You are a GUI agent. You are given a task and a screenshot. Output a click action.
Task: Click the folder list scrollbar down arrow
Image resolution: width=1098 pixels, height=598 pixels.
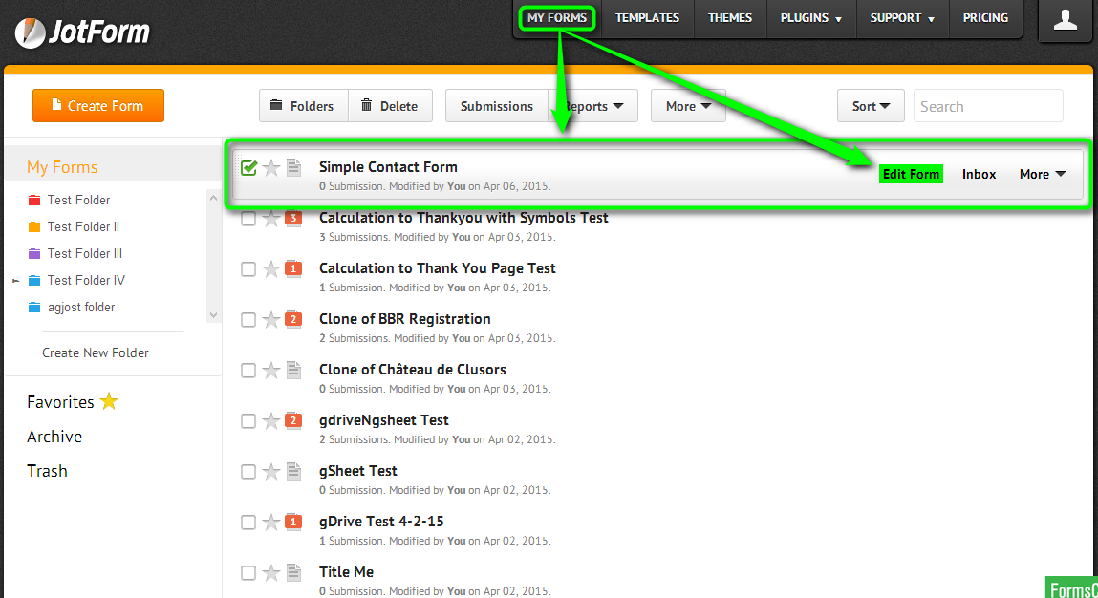click(213, 315)
